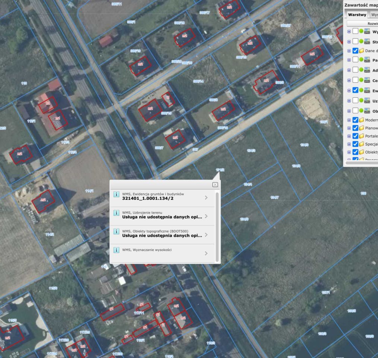Viewport: 378px width, 358px height.
Task: Uncheck the Ew layer checkbox
Action: pos(355,90)
